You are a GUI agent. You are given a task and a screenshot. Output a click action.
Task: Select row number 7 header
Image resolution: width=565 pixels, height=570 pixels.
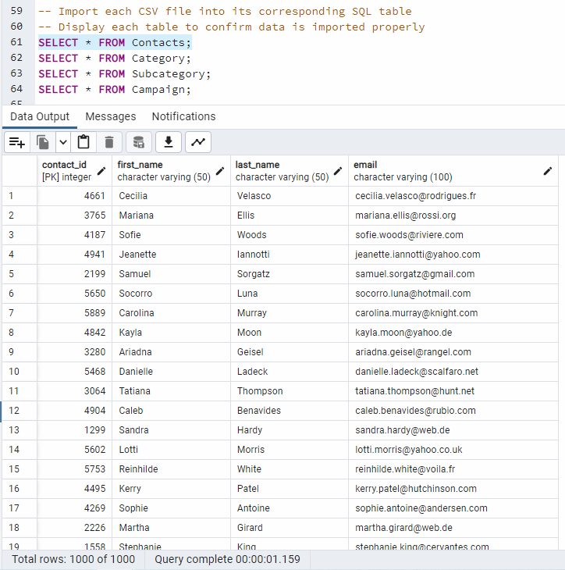click(20, 313)
